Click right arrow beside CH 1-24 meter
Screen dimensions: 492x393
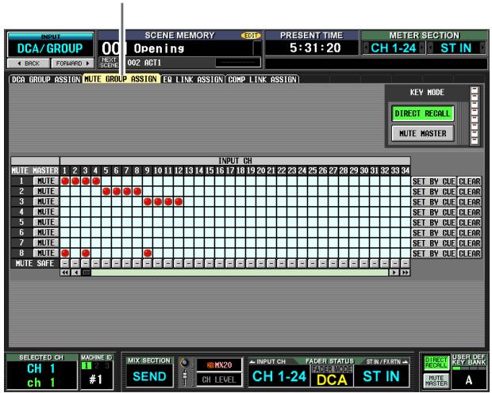421,48
